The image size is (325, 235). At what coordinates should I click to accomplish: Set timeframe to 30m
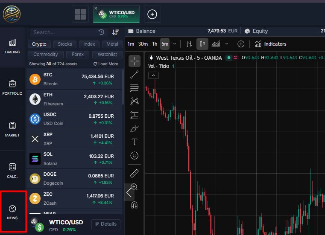click(x=143, y=44)
